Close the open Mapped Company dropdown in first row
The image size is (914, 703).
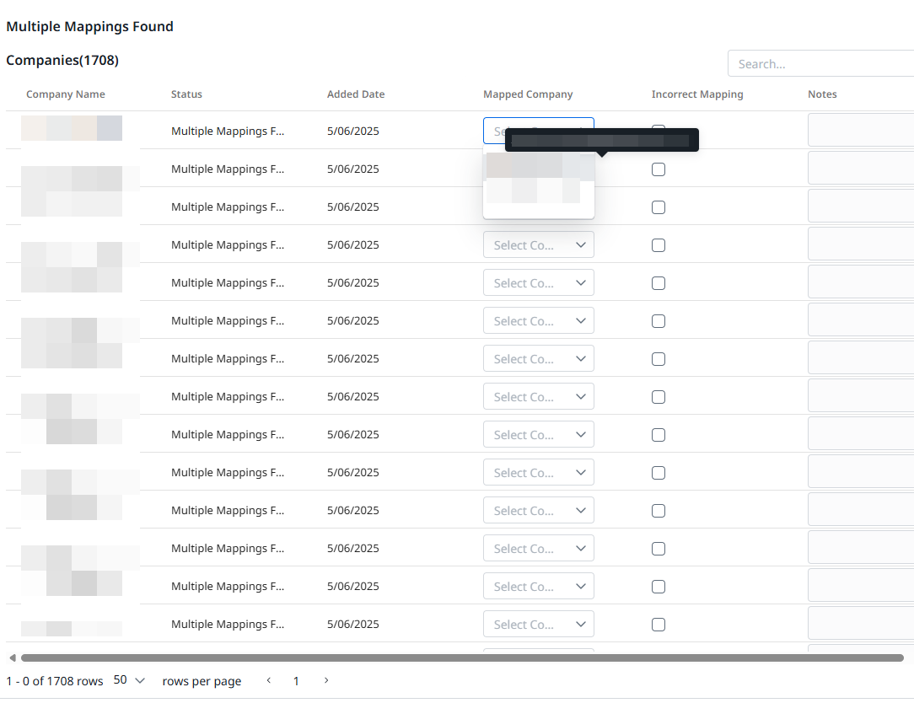coord(539,131)
